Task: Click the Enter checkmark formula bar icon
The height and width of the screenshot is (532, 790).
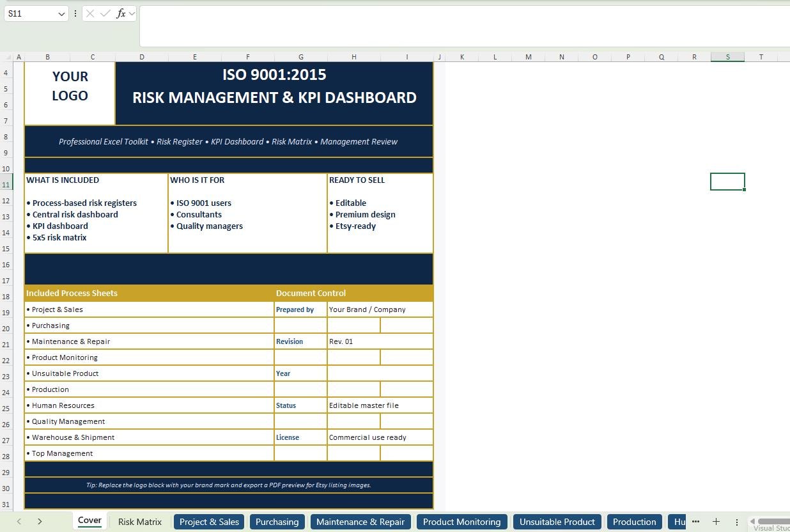Action: click(105, 13)
